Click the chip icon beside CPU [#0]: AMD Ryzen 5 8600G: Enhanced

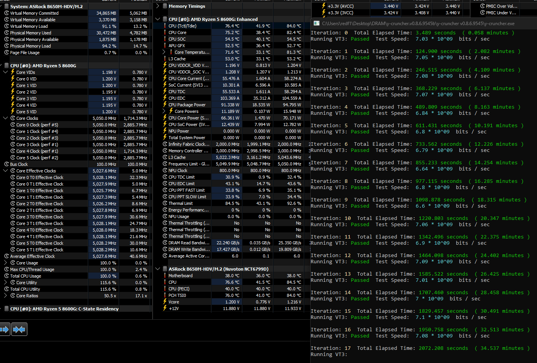165,19
